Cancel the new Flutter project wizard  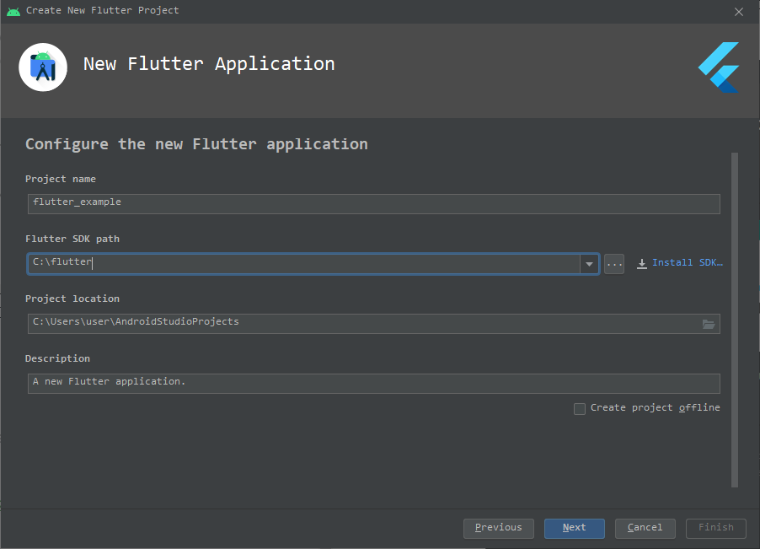tap(645, 528)
